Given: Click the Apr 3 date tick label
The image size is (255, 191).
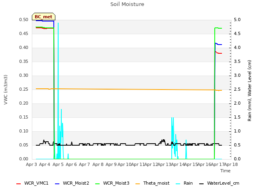Looking at the screenshot, I should [31, 164].
